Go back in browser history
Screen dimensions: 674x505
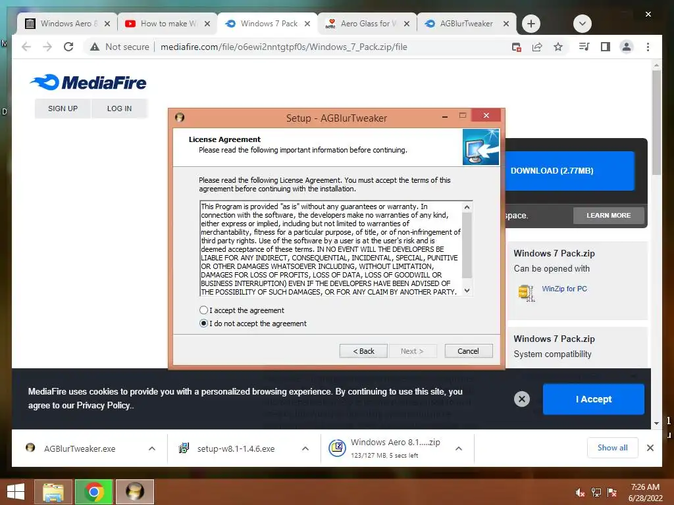point(26,47)
